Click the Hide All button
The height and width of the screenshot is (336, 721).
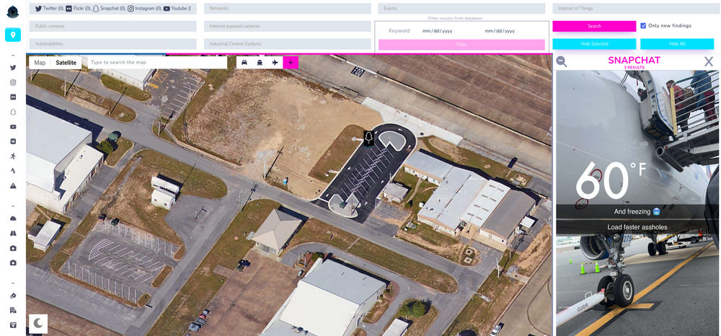coord(676,44)
